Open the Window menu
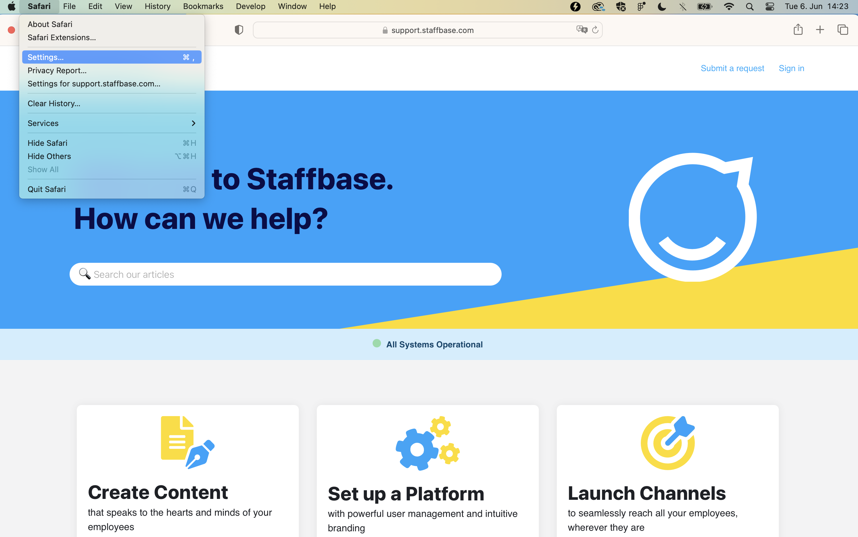Screen dimensions: 858x537 [x=292, y=6]
